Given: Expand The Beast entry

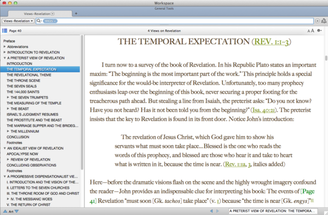Looking at the screenshot, I should pos(8,109).
